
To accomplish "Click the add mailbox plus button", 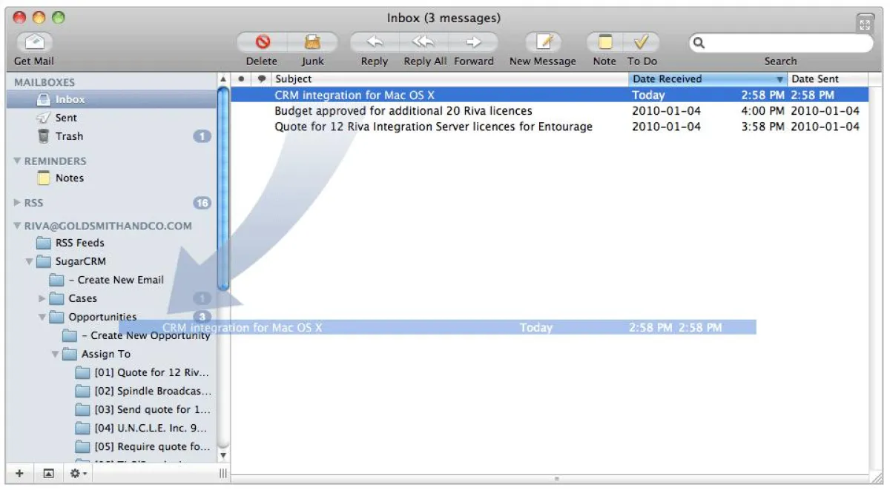I will point(19,474).
